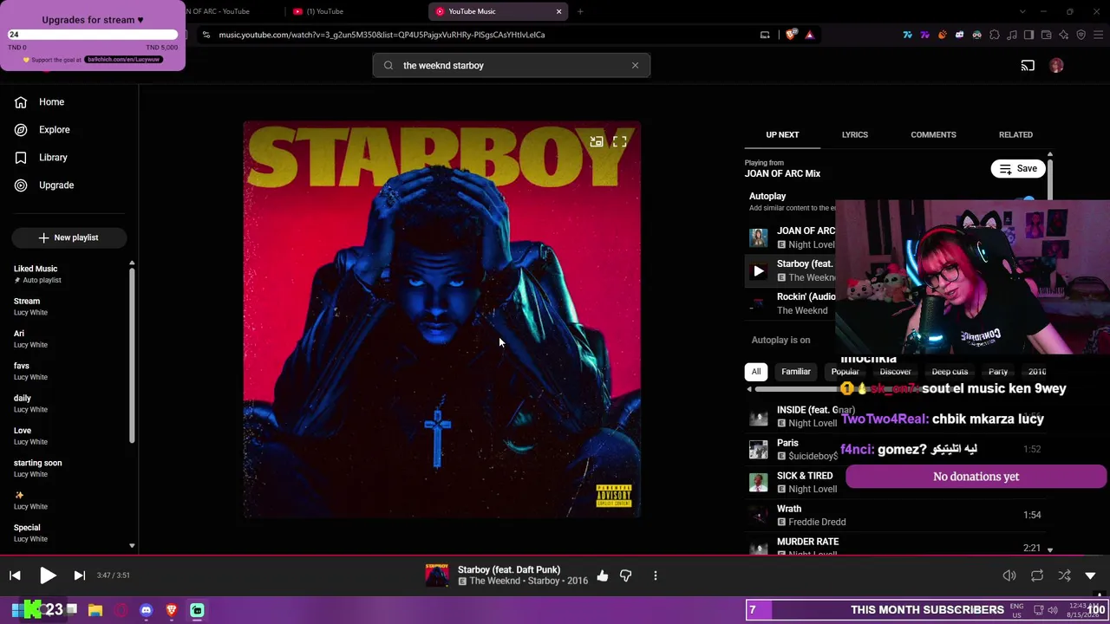Click the search box with 'the weeknd starboy'
The width and height of the screenshot is (1110, 624).
[512, 65]
